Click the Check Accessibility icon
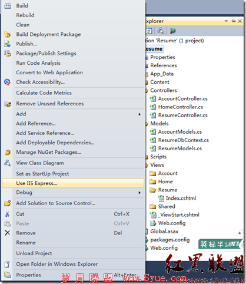The image size is (246, 284). pyautogui.click(x=8, y=82)
